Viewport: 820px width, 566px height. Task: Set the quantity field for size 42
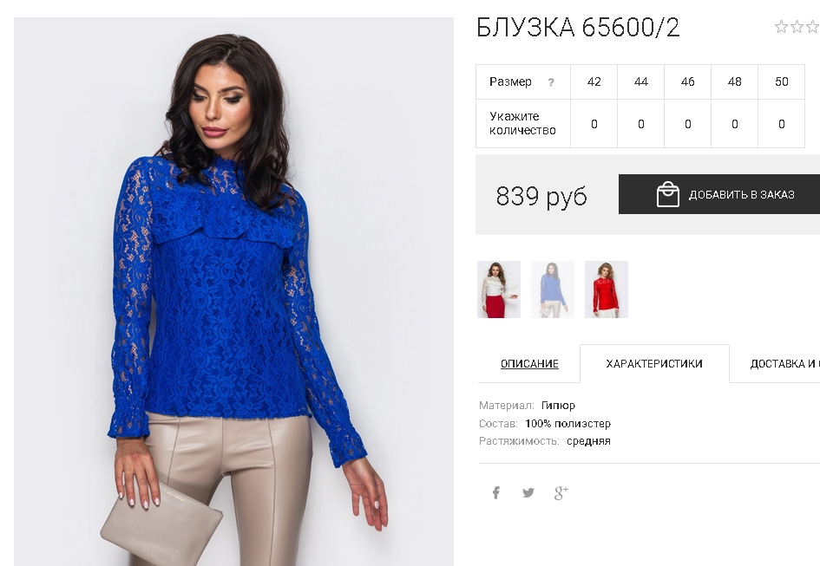(594, 125)
